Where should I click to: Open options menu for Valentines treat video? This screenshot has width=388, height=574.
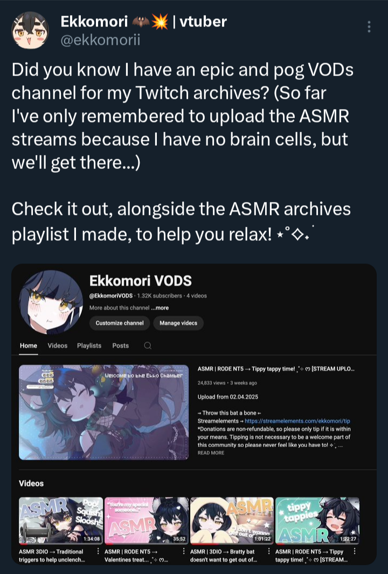[x=183, y=551]
